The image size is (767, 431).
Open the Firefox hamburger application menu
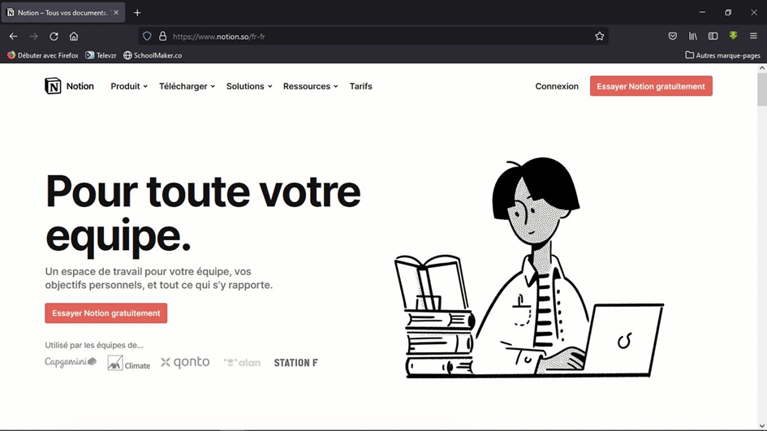[x=753, y=37]
